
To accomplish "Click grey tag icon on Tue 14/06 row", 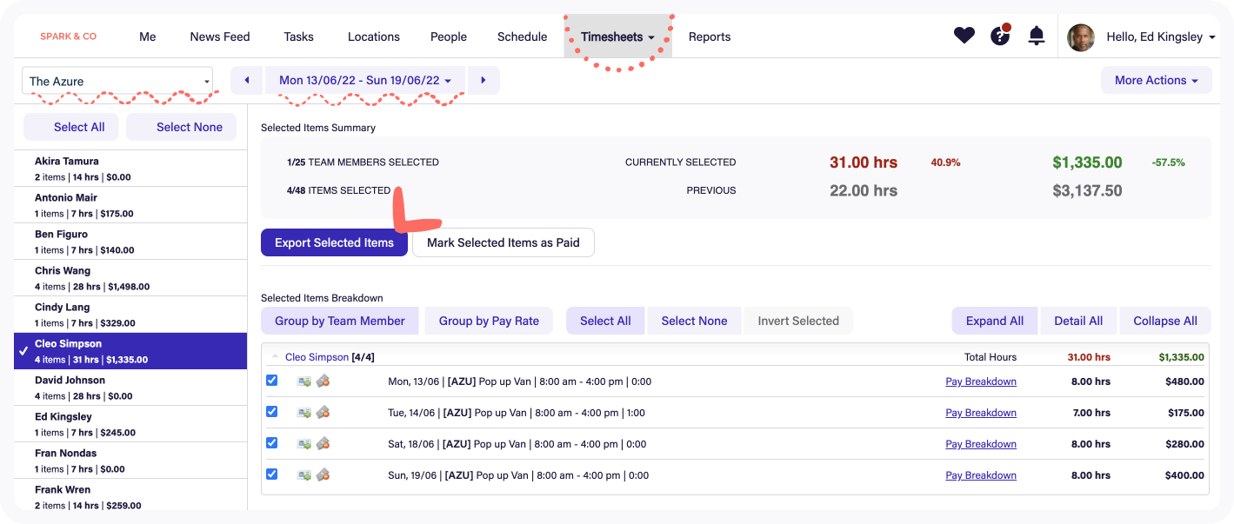I will coord(322,413).
